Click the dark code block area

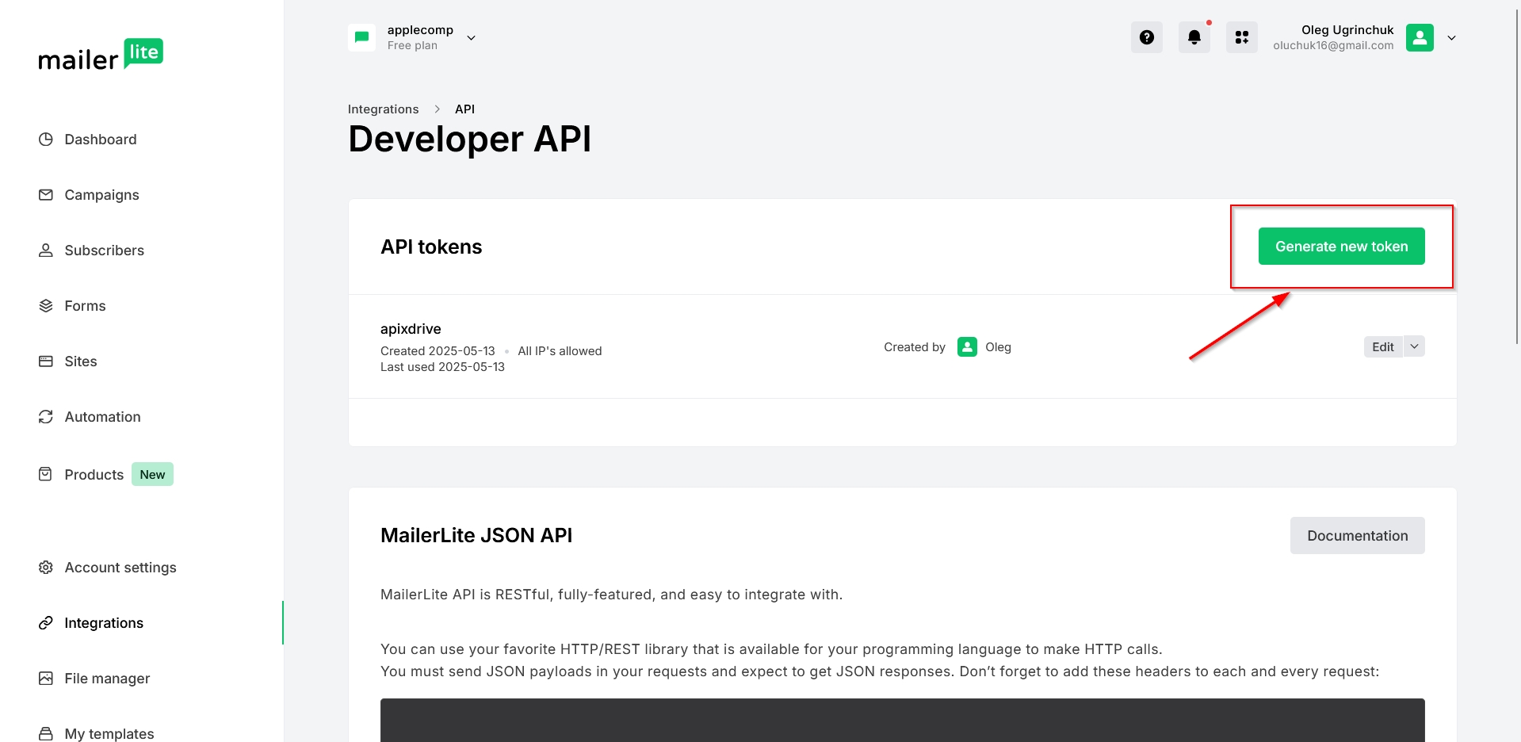pyautogui.click(x=902, y=720)
